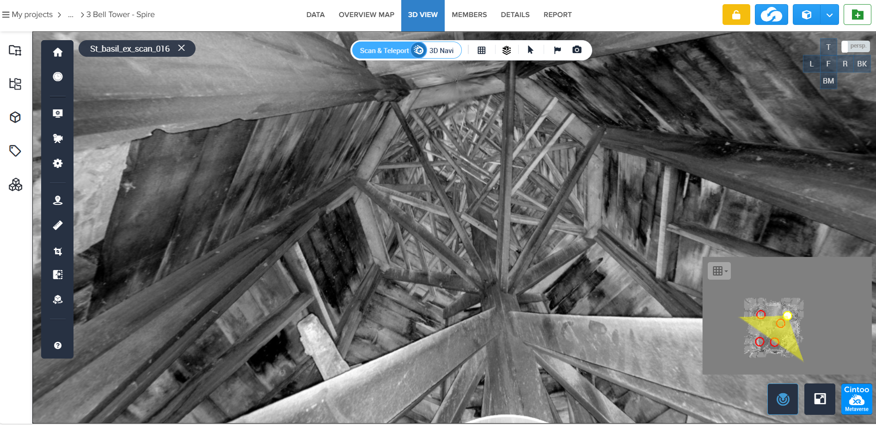Click the Home icon in the dark toolbar
Screen dimensions: 876x425
click(x=58, y=52)
